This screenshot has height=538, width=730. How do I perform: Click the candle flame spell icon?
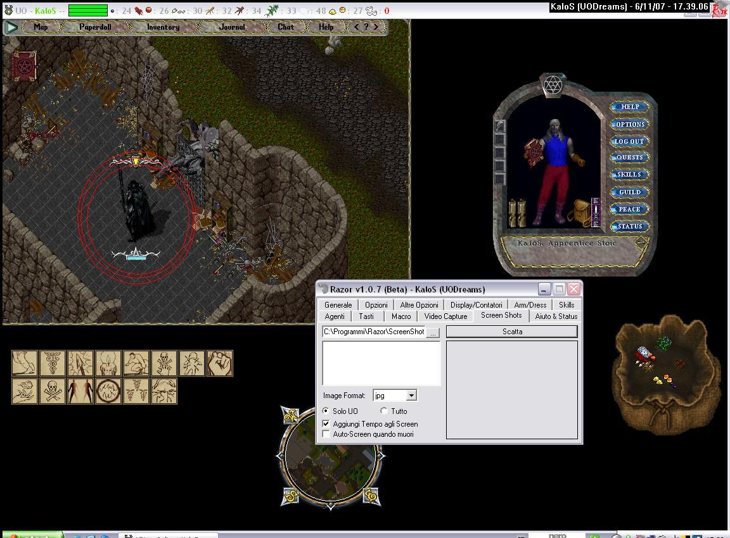(108, 363)
